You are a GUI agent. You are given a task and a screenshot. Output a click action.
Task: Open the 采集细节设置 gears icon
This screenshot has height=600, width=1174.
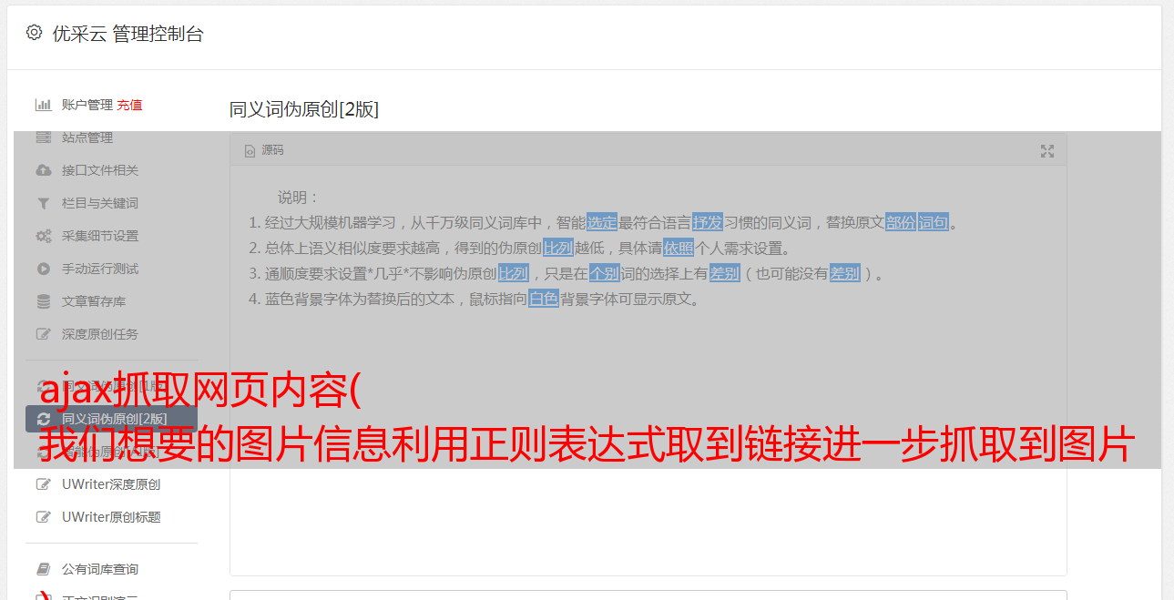pos(43,236)
